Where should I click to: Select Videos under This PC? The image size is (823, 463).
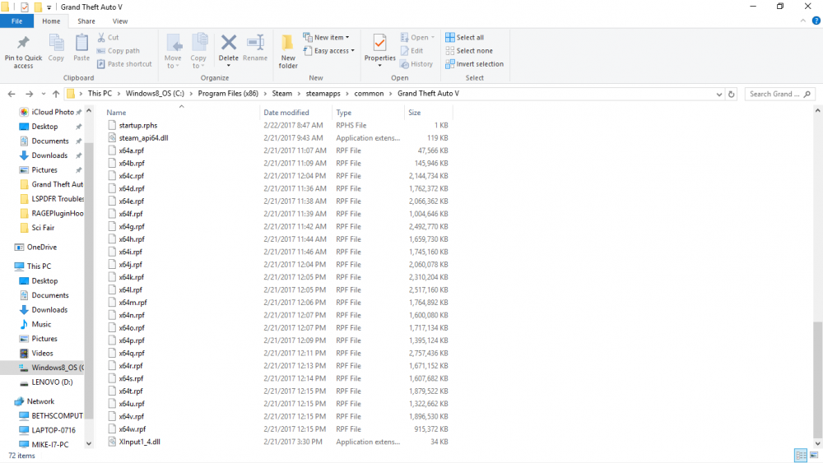(42, 353)
